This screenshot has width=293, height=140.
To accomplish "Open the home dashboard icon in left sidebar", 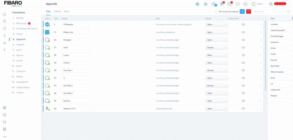I will pyautogui.click(x=5, y=14).
